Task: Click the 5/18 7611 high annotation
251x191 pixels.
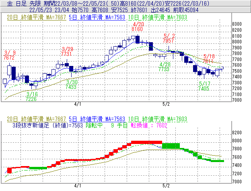Action: click(x=208, y=59)
